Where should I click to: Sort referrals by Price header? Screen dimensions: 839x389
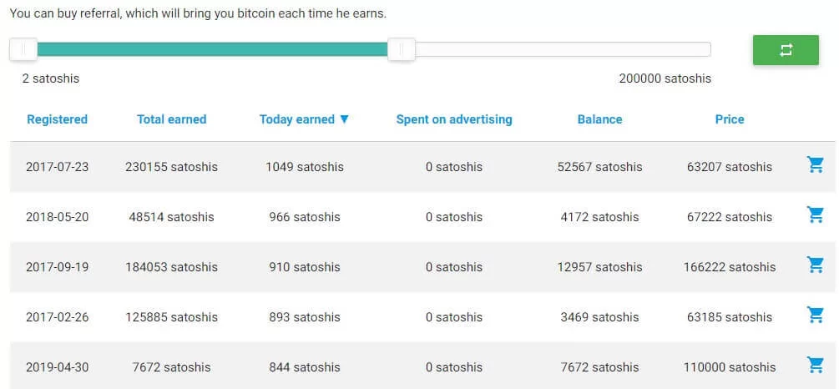730,119
